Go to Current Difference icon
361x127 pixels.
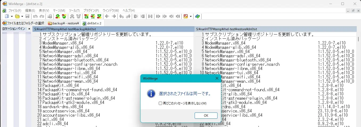point(93,16)
